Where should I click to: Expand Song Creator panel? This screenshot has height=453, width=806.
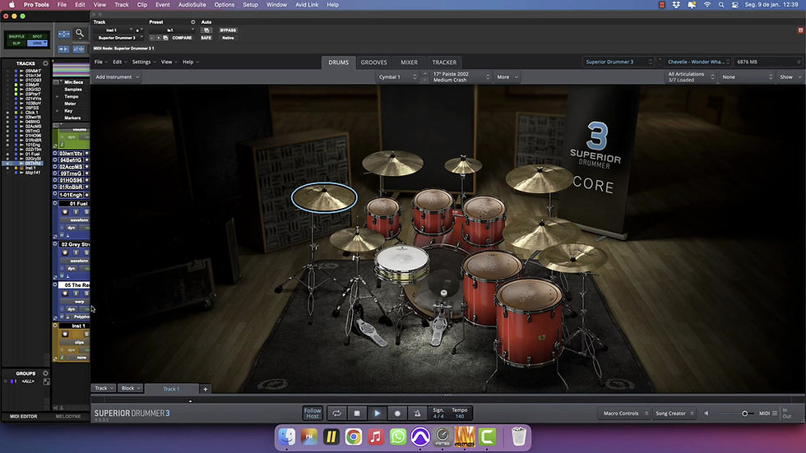674,414
